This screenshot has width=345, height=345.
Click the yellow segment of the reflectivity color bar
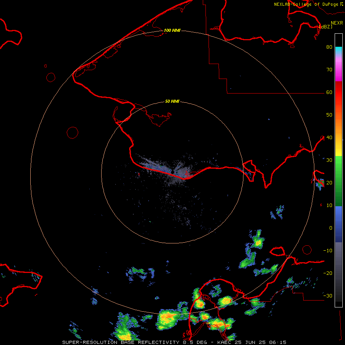[x=338, y=148]
